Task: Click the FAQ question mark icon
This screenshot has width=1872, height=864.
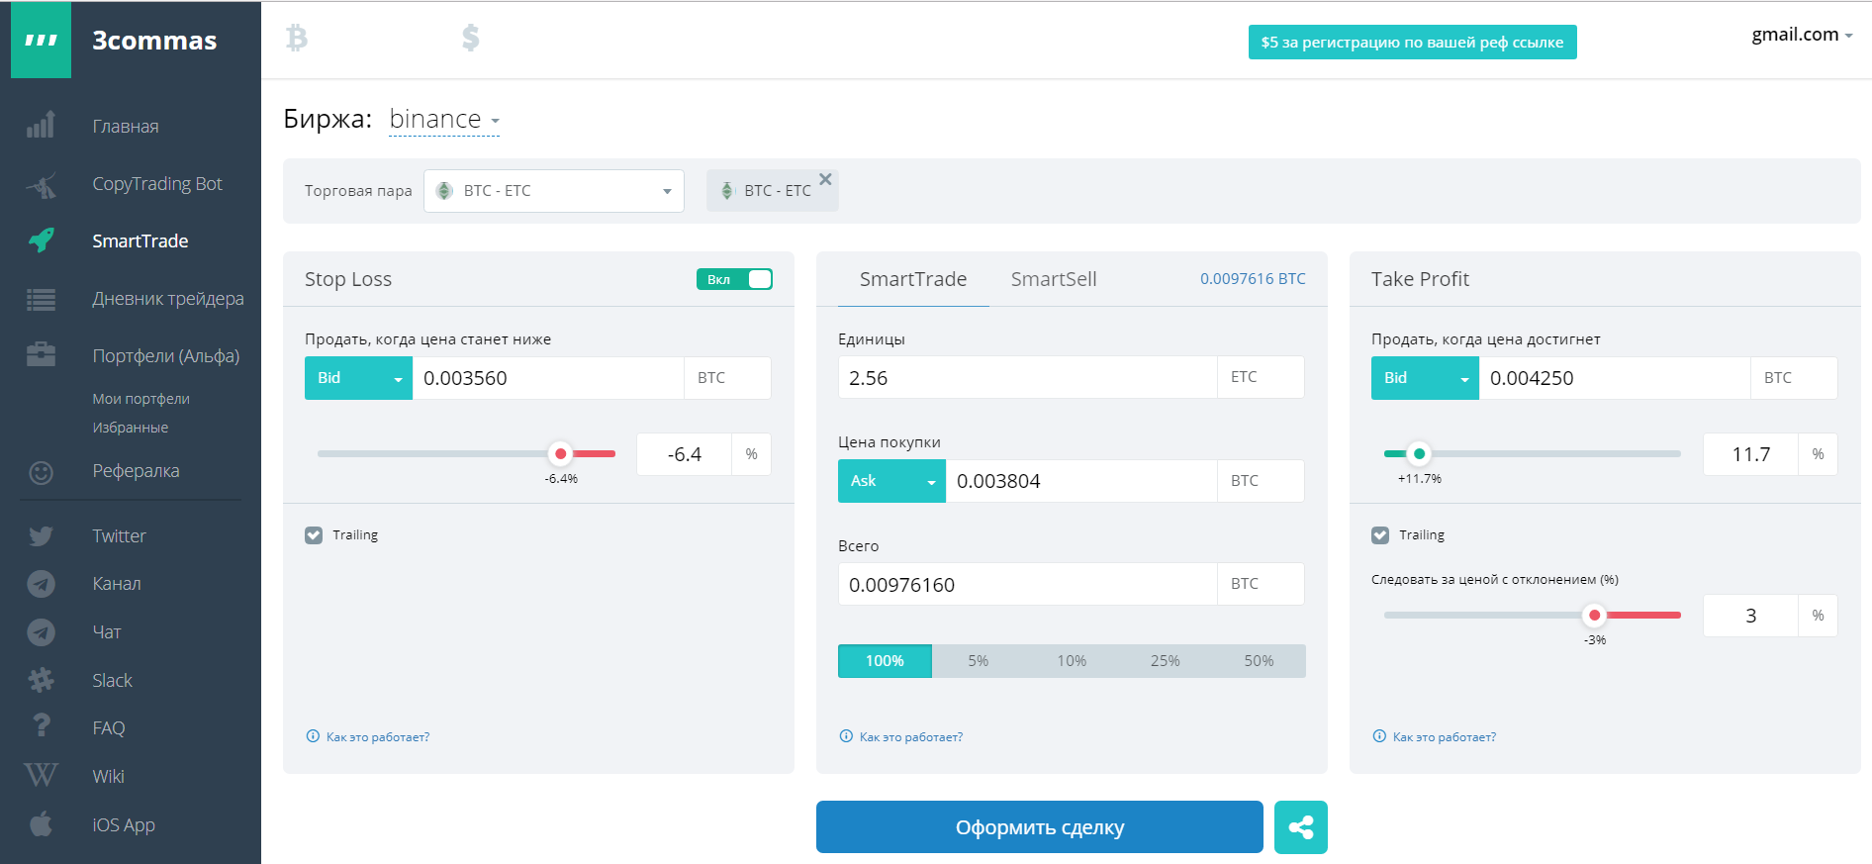Action: coord(41,725)
